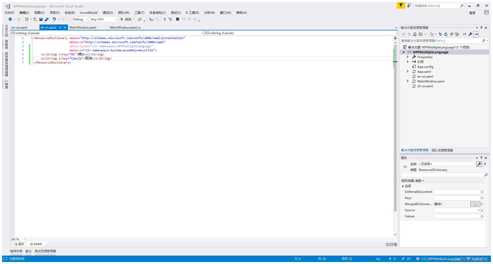The image size is (493, 264).
Task: Click the Open File folder icon
Action: pyautogui.click(x=35, y=19)
